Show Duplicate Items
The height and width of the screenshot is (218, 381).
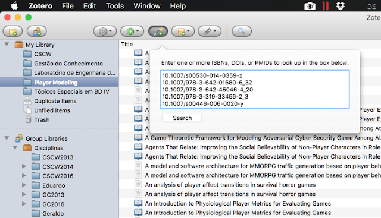(x=55, y=101)
